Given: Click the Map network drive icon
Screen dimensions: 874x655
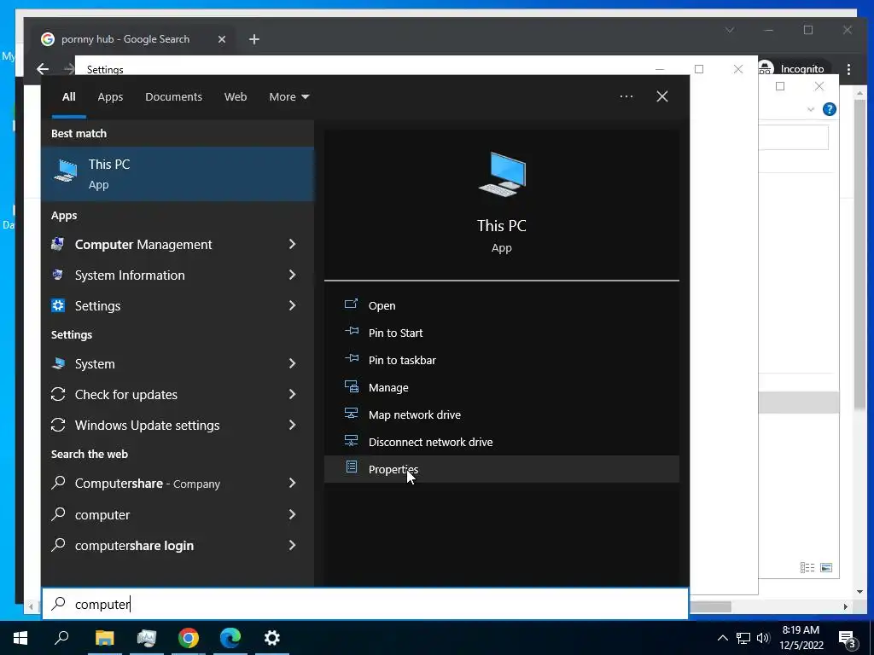Looking at the screenshot, I should [351, 413].
